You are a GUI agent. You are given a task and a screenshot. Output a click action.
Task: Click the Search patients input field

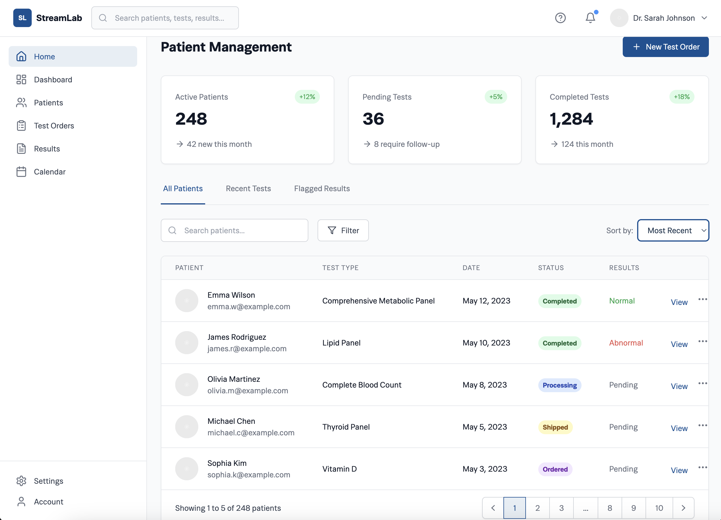click(234, 230)
